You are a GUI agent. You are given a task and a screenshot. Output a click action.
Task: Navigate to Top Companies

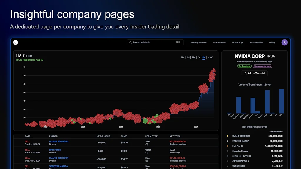point(256,42)
